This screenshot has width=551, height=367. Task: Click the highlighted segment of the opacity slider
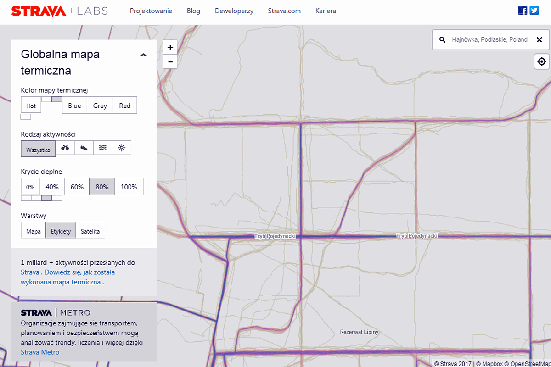tap(46, 198)
